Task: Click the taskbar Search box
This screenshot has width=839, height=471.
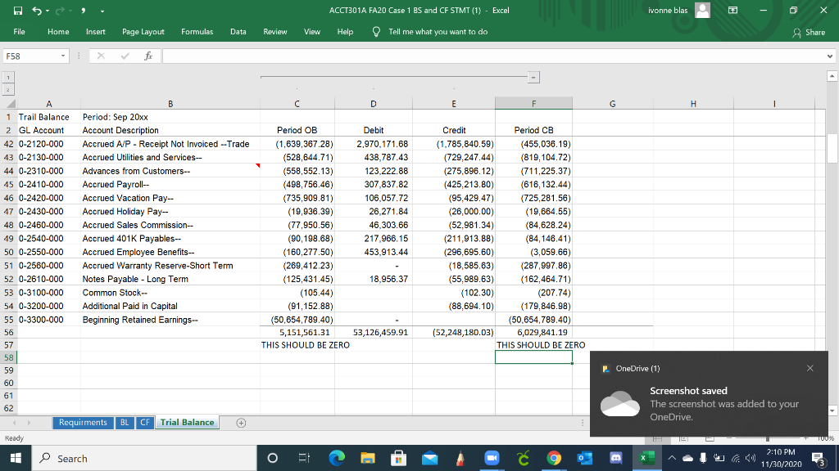Action: (144, 458)
